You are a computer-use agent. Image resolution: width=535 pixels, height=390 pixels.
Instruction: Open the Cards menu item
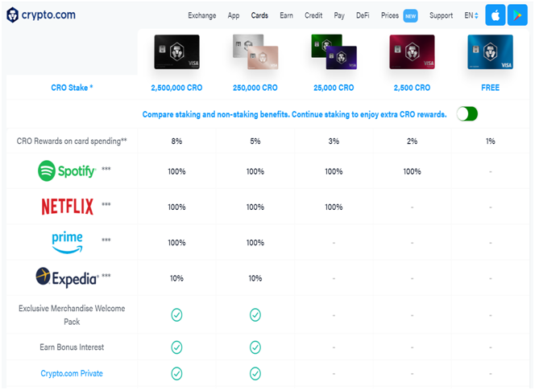259,15
